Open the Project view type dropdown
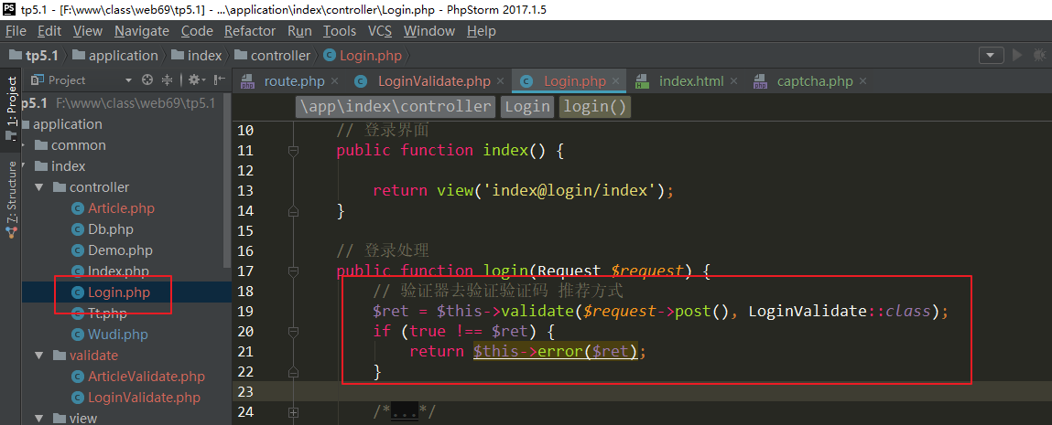1052x425 pixels. tap(129, 80)
